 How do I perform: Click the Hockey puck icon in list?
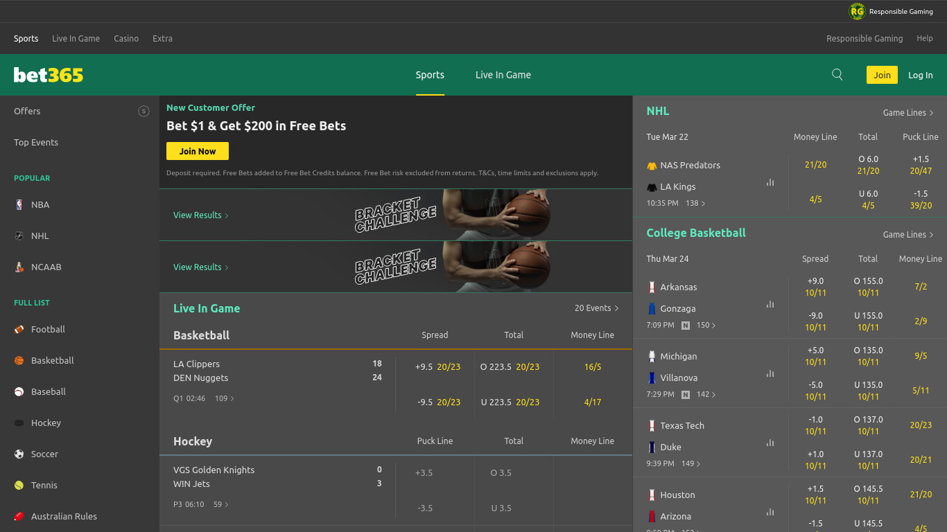(x=19, y=423)
